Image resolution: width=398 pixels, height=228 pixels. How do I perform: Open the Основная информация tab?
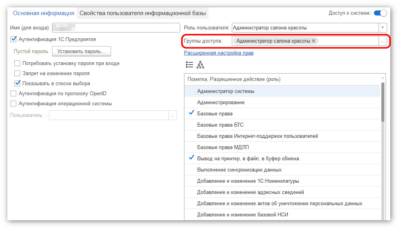(x=43, y=13)
